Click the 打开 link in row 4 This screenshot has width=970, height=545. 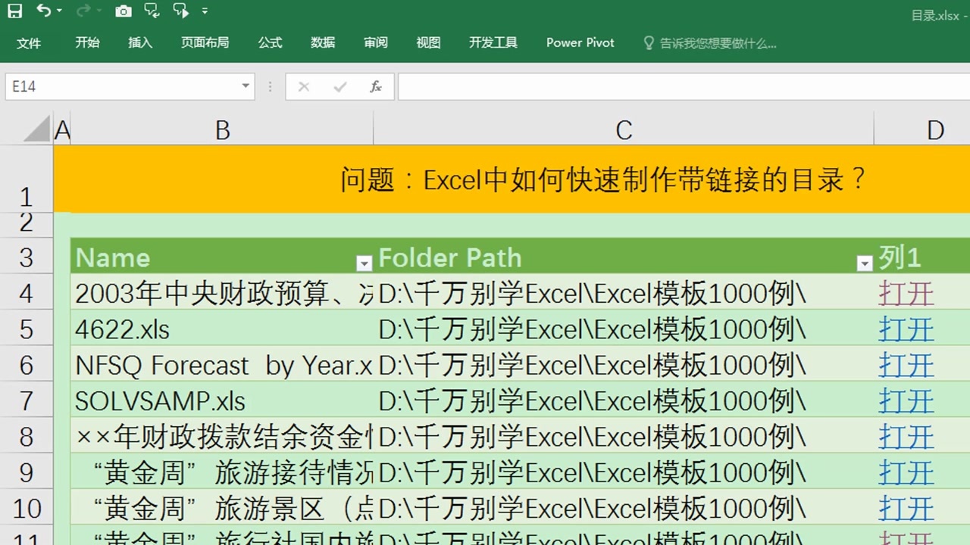[906, 294]
